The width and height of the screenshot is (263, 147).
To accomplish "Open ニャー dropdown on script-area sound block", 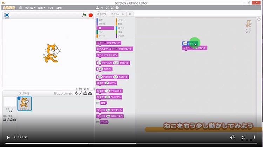I will 188,48.
